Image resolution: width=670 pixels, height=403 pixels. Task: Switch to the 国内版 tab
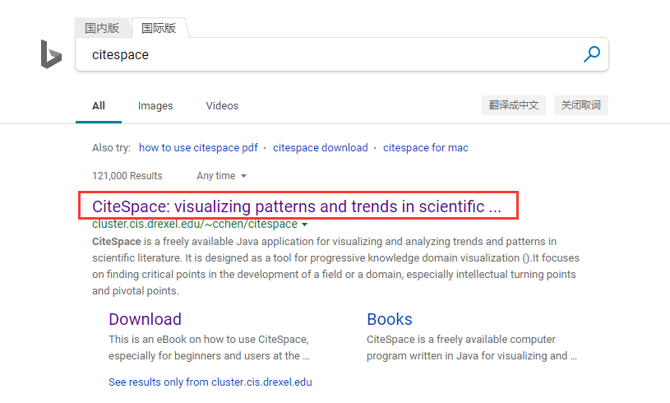[x=102, y=28]
